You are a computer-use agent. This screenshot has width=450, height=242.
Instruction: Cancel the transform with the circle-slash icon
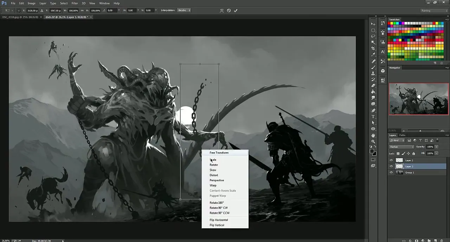tap(229, 11)
